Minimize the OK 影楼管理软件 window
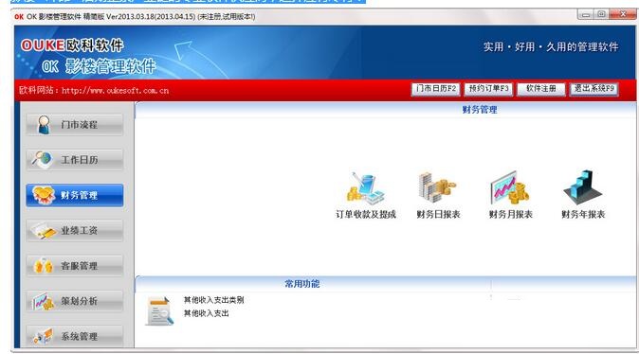 [586, 15]
